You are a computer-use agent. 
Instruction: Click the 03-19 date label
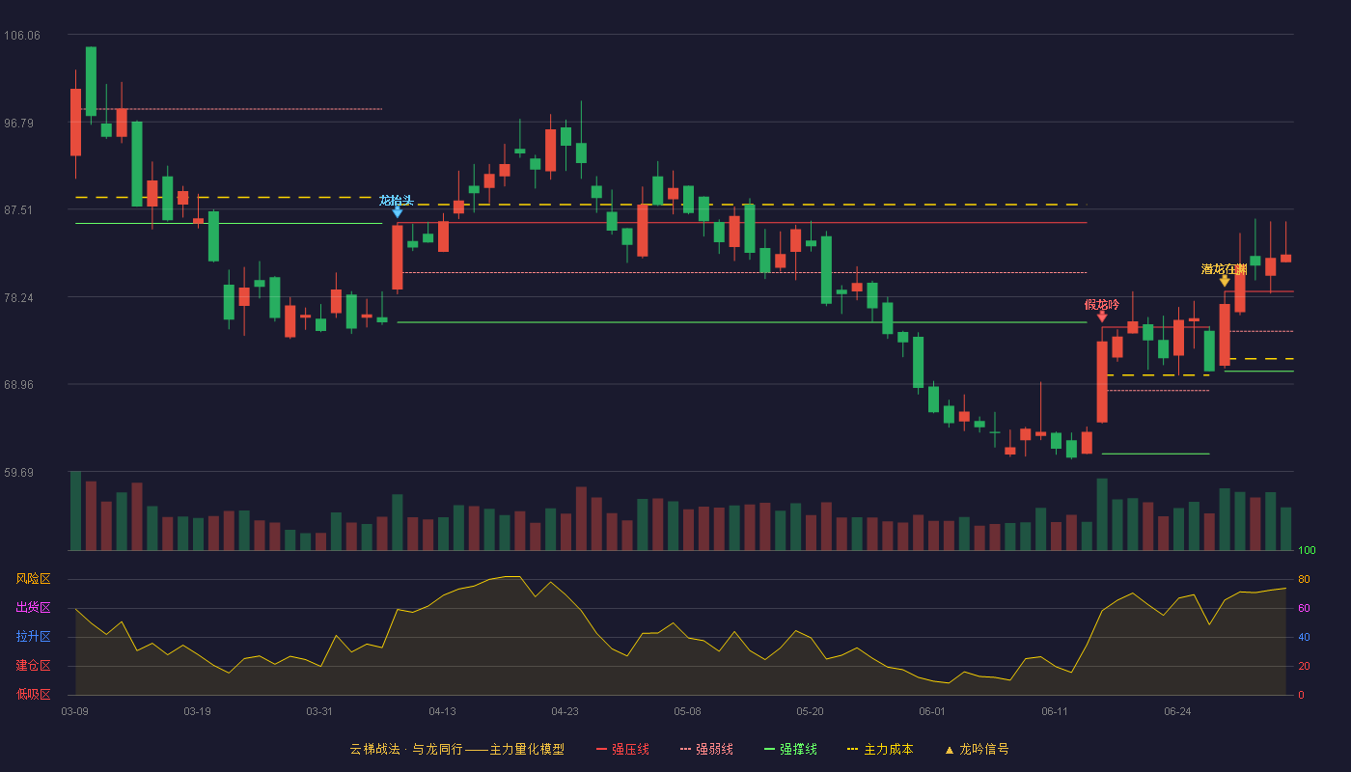(x=197, y=711)
